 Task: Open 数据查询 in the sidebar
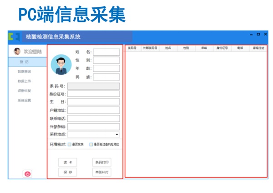(24, 72)
